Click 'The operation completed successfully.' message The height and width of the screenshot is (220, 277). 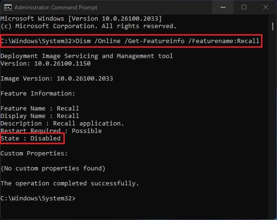(70, 183)
